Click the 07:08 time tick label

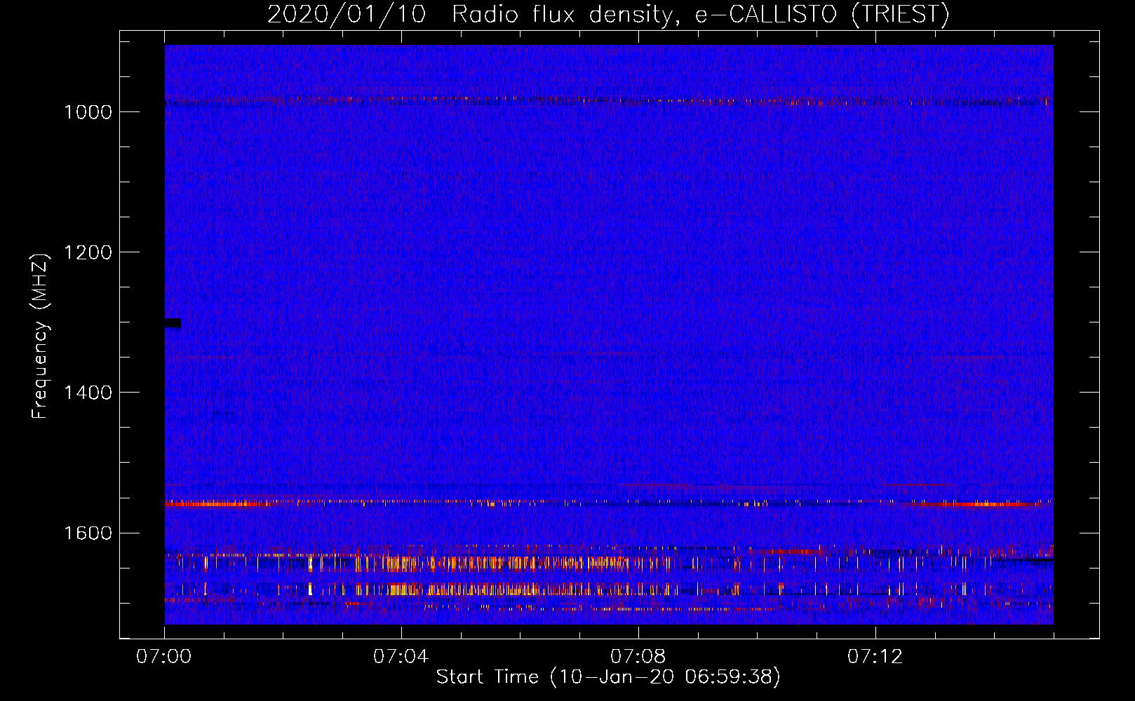click(638, 657)
